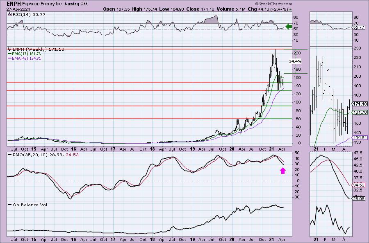
Task: Click the black PMO legend line swatch
Action: [x=10, y=155]
